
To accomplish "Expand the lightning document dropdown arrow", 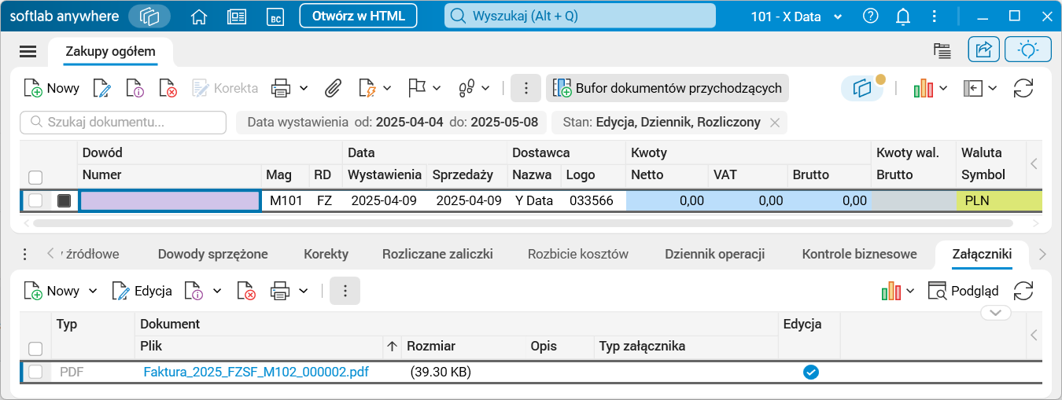I will coord(389,88).
